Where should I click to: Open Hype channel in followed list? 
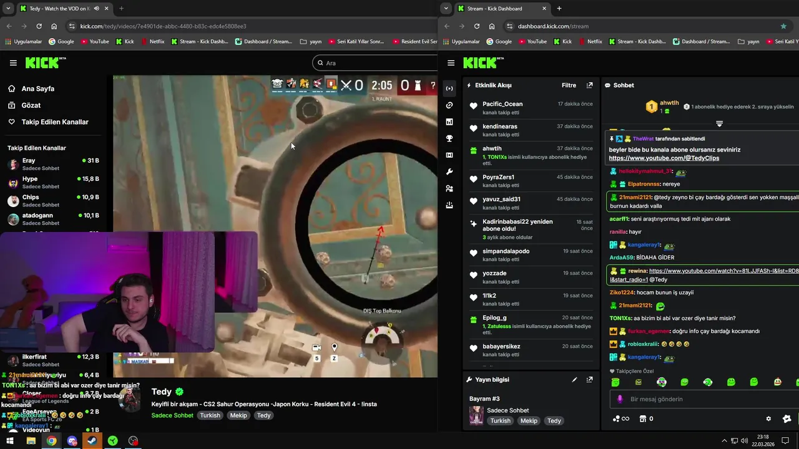coord(53,183)
